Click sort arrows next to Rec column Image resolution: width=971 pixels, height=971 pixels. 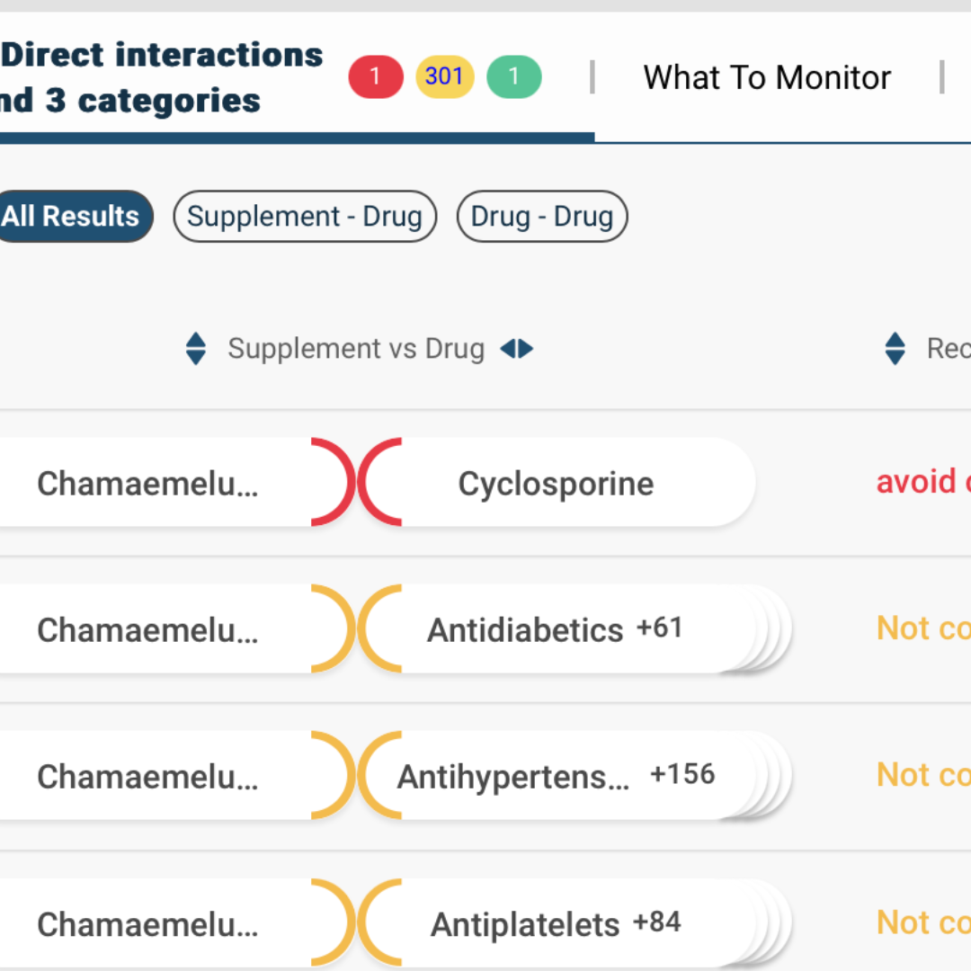click(x=895, y=349)
